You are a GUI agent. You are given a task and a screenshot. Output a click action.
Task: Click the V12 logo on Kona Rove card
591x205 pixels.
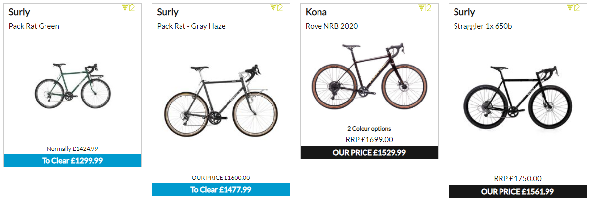pos(425,8)
